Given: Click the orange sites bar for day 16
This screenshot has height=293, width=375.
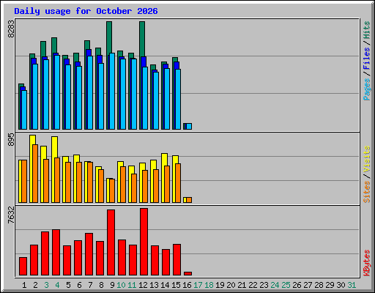Looking at the screenshot, I should (x=189, y=200).
